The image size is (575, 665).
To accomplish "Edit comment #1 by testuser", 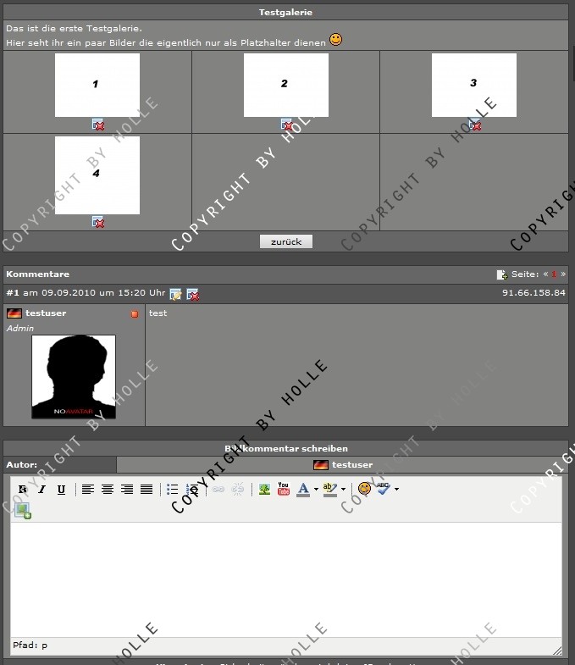I will click(x=176, y=294).
